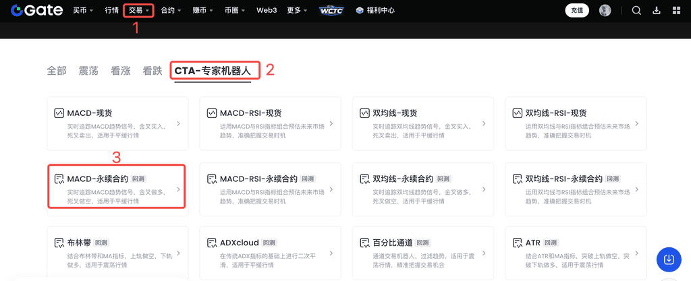The width and height of the screenshot is (691, 281).
Task: Select the 震荡 tab
Action: click(88, 71)
